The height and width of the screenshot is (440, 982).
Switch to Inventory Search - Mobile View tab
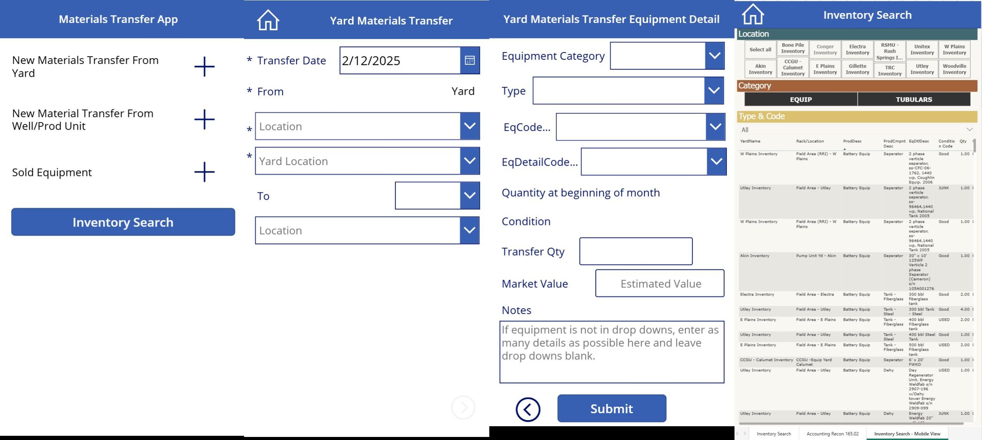pos(907,434)
